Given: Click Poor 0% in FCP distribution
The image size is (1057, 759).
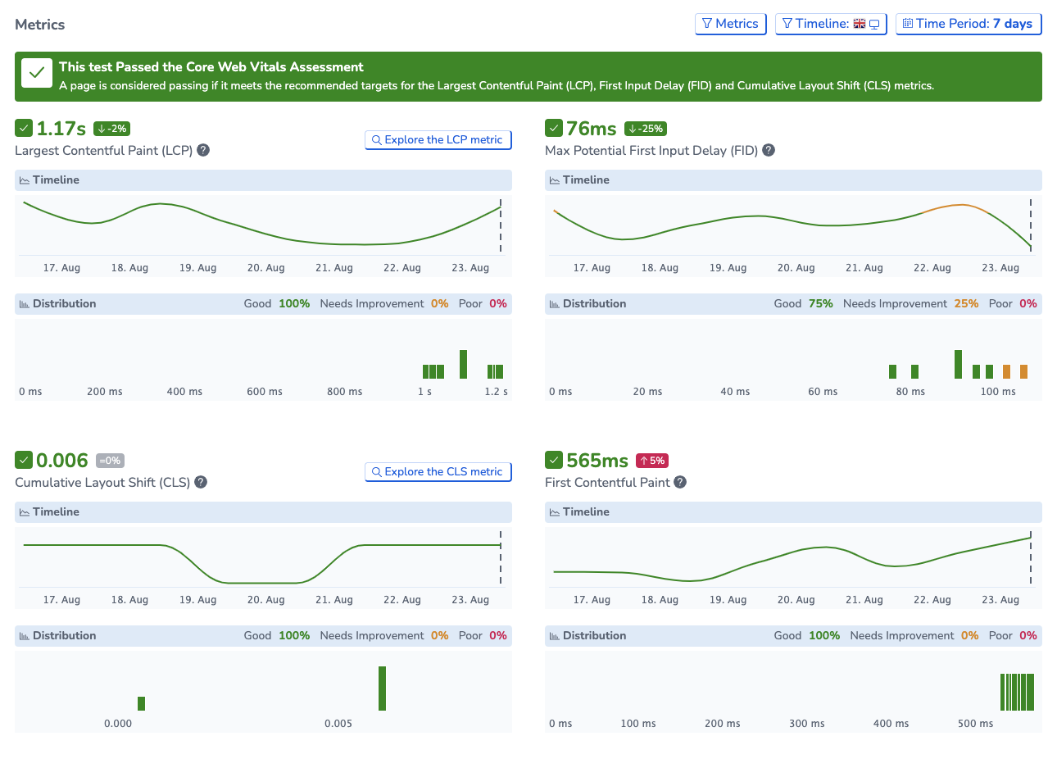Looking at the screenshot, I should 1013,636.
